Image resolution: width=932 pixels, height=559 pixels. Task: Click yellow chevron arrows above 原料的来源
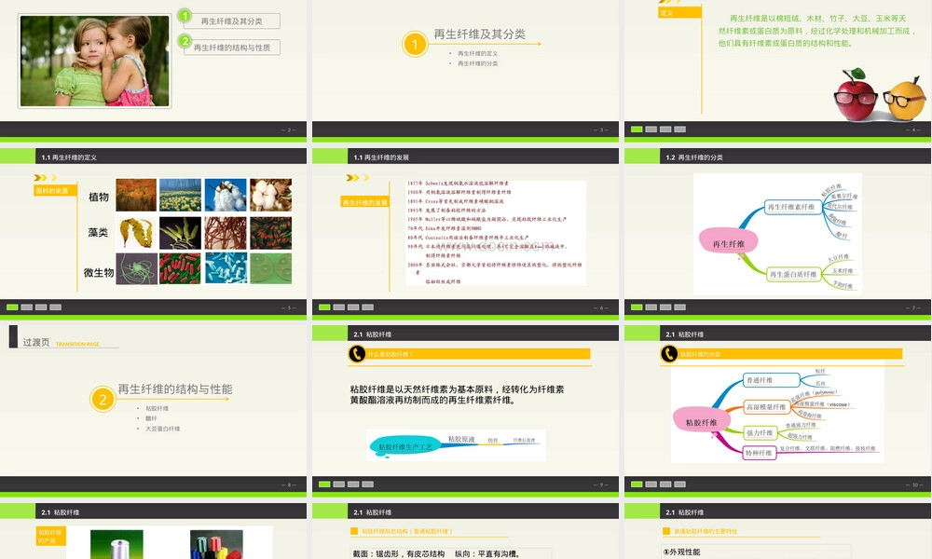tap(45, 178)
